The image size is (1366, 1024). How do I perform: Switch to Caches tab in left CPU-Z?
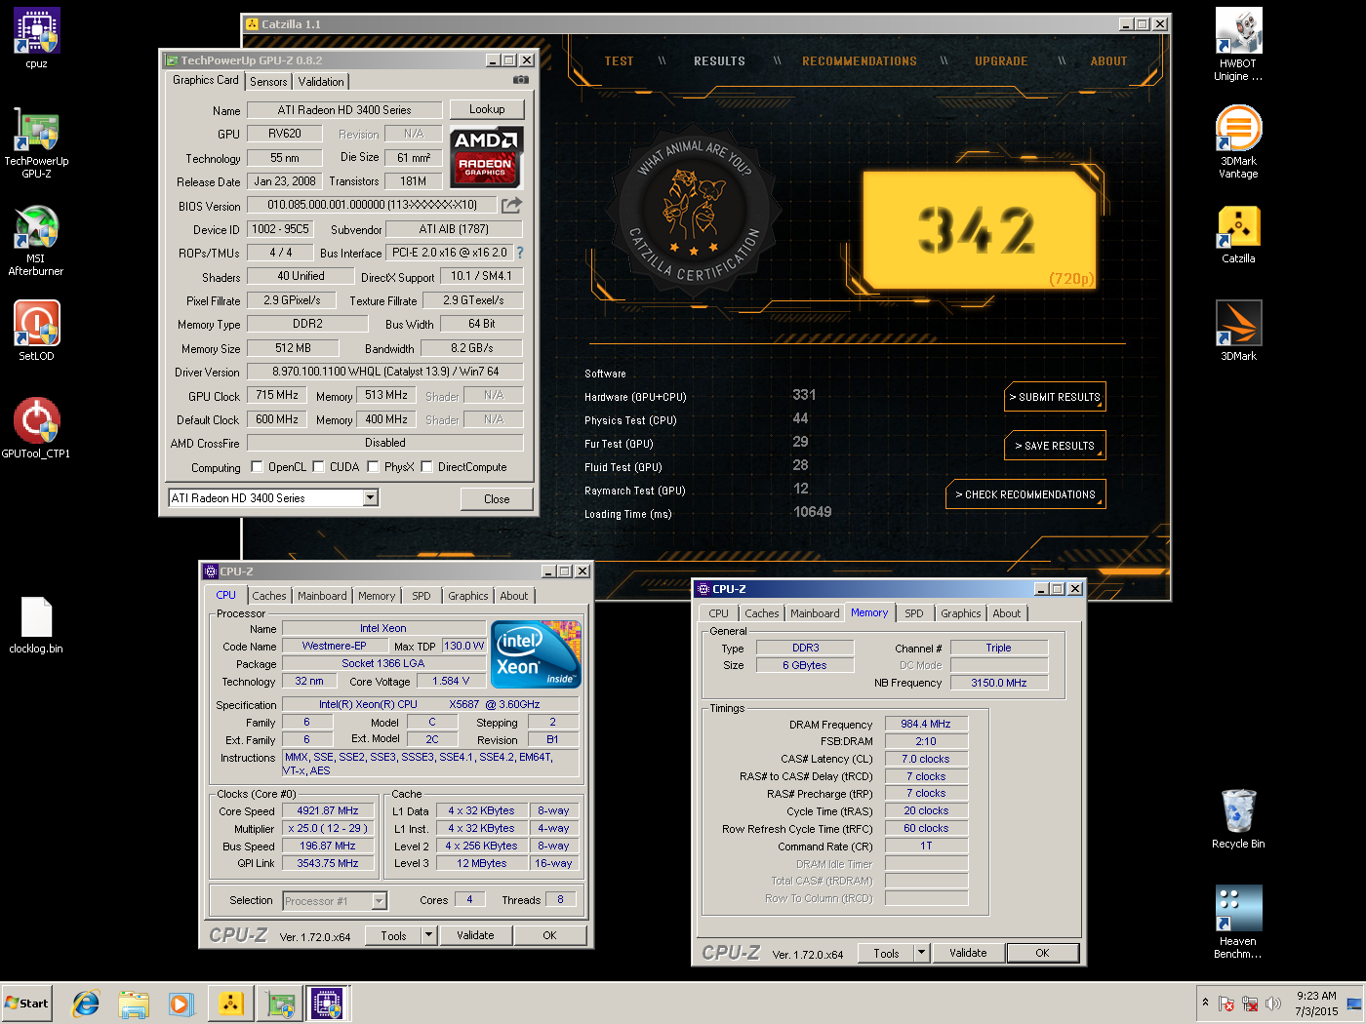269,596
